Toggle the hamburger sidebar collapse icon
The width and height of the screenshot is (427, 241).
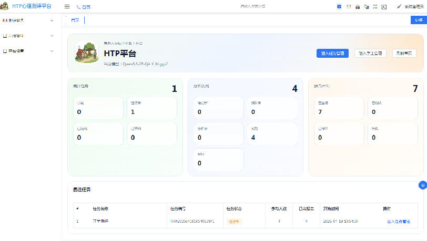(x=67, y=6)
